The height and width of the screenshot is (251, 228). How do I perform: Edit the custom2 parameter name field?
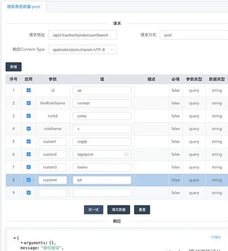tap(53, 154)
